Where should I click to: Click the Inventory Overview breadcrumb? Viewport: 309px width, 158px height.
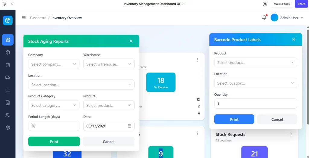click(67, 18)
